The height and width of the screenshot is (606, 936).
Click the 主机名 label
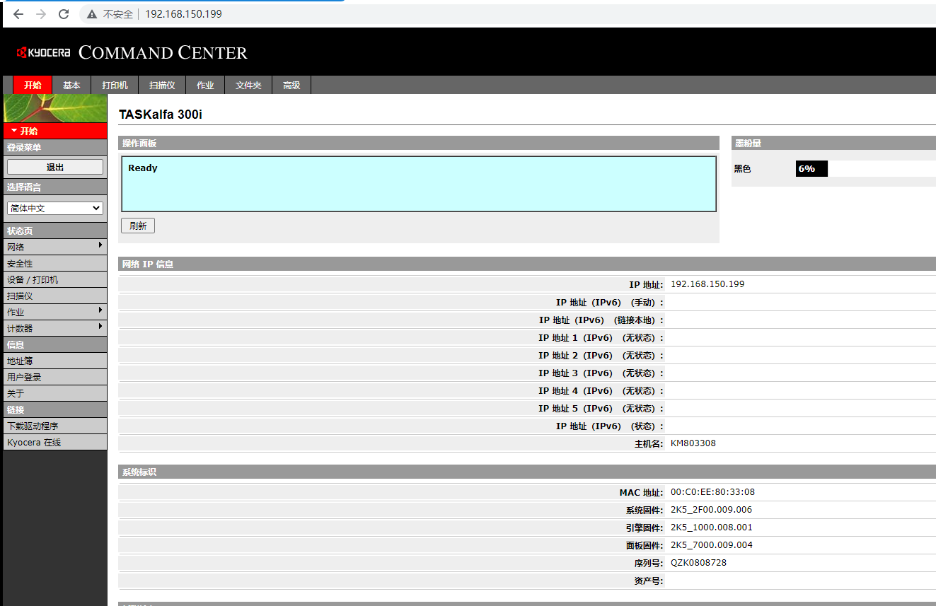(x=649, y=444)
